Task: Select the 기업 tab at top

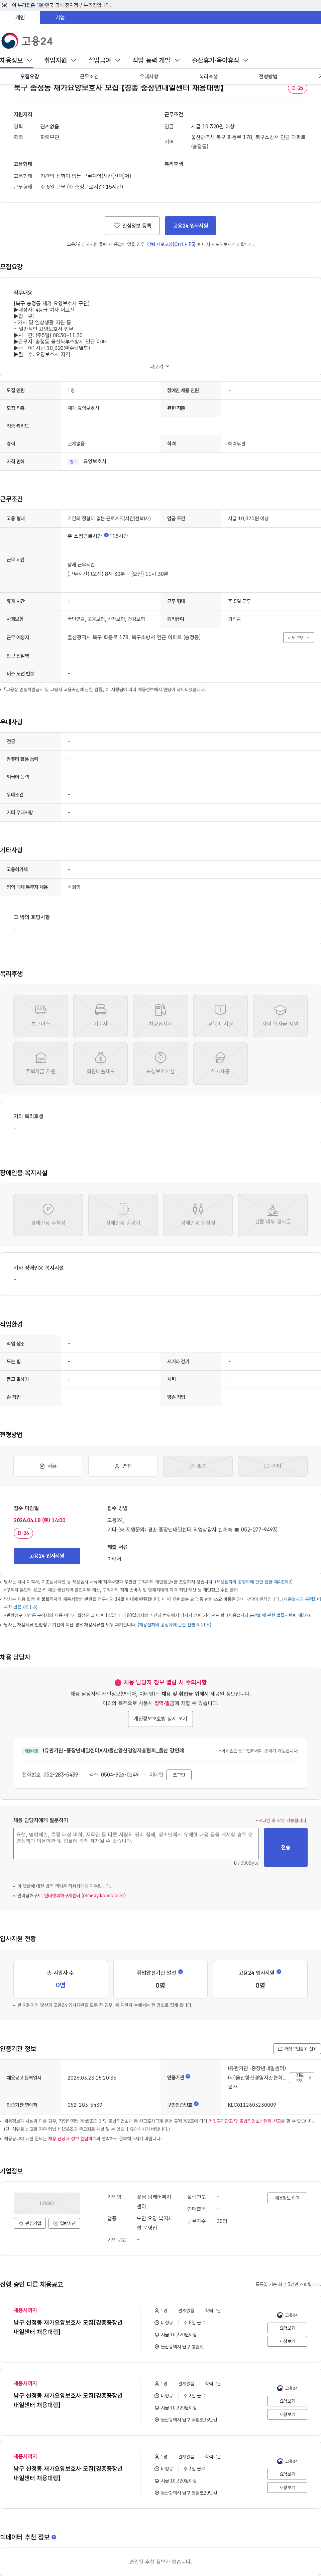Action: (x=60, y=17)
